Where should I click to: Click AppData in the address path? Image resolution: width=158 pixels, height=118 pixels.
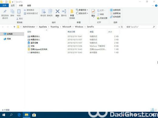pos(43,27)
